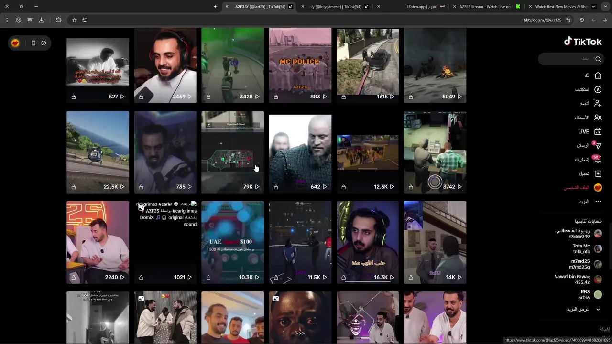Click lock icon on 12.3K views video
This screenshot has width=612, height=344.
pos(343,187)
